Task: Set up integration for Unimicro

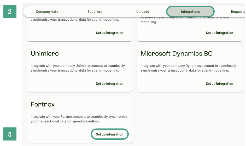Action: click(x=109, y=84)
